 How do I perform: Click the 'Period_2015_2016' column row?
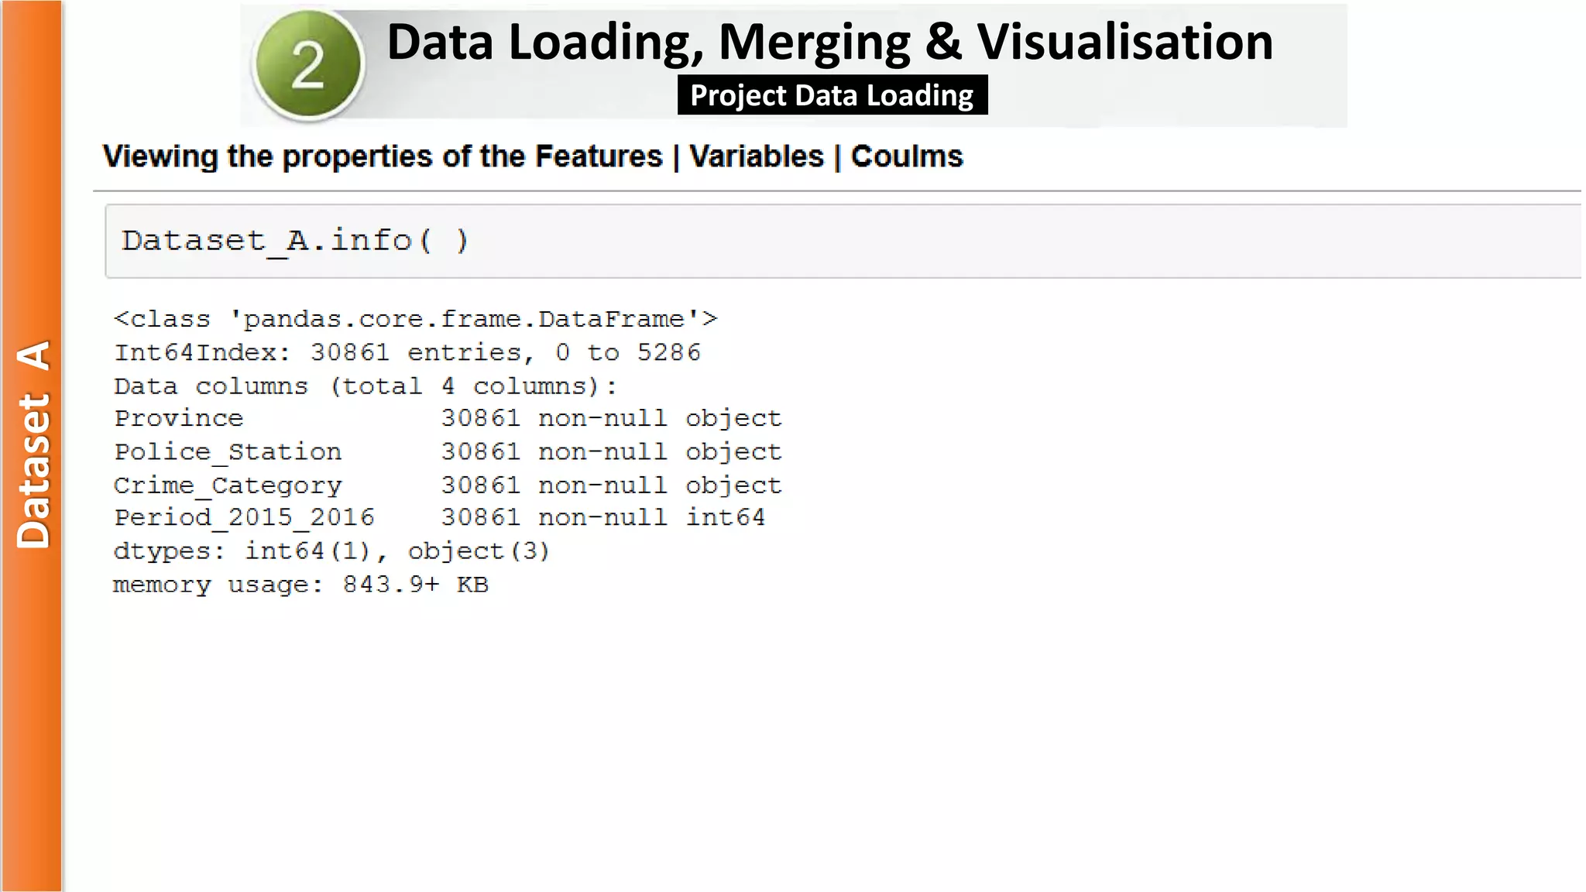tap(439, 517)
